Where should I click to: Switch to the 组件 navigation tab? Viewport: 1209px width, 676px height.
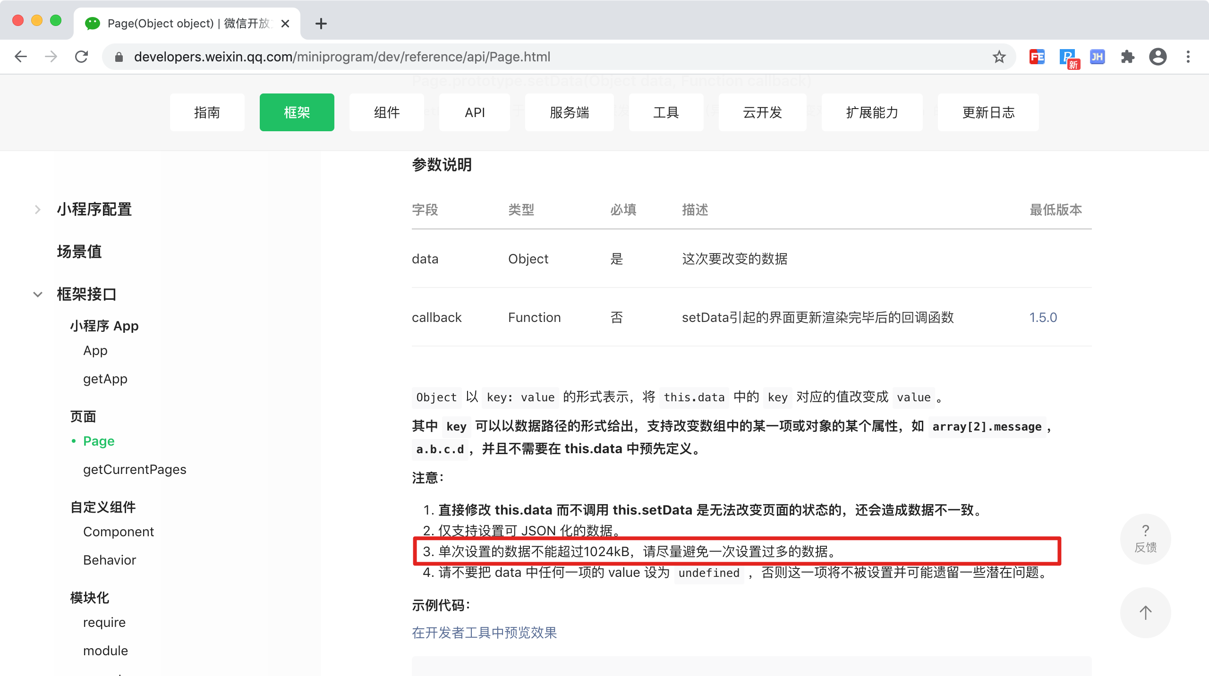coord(386,112)
